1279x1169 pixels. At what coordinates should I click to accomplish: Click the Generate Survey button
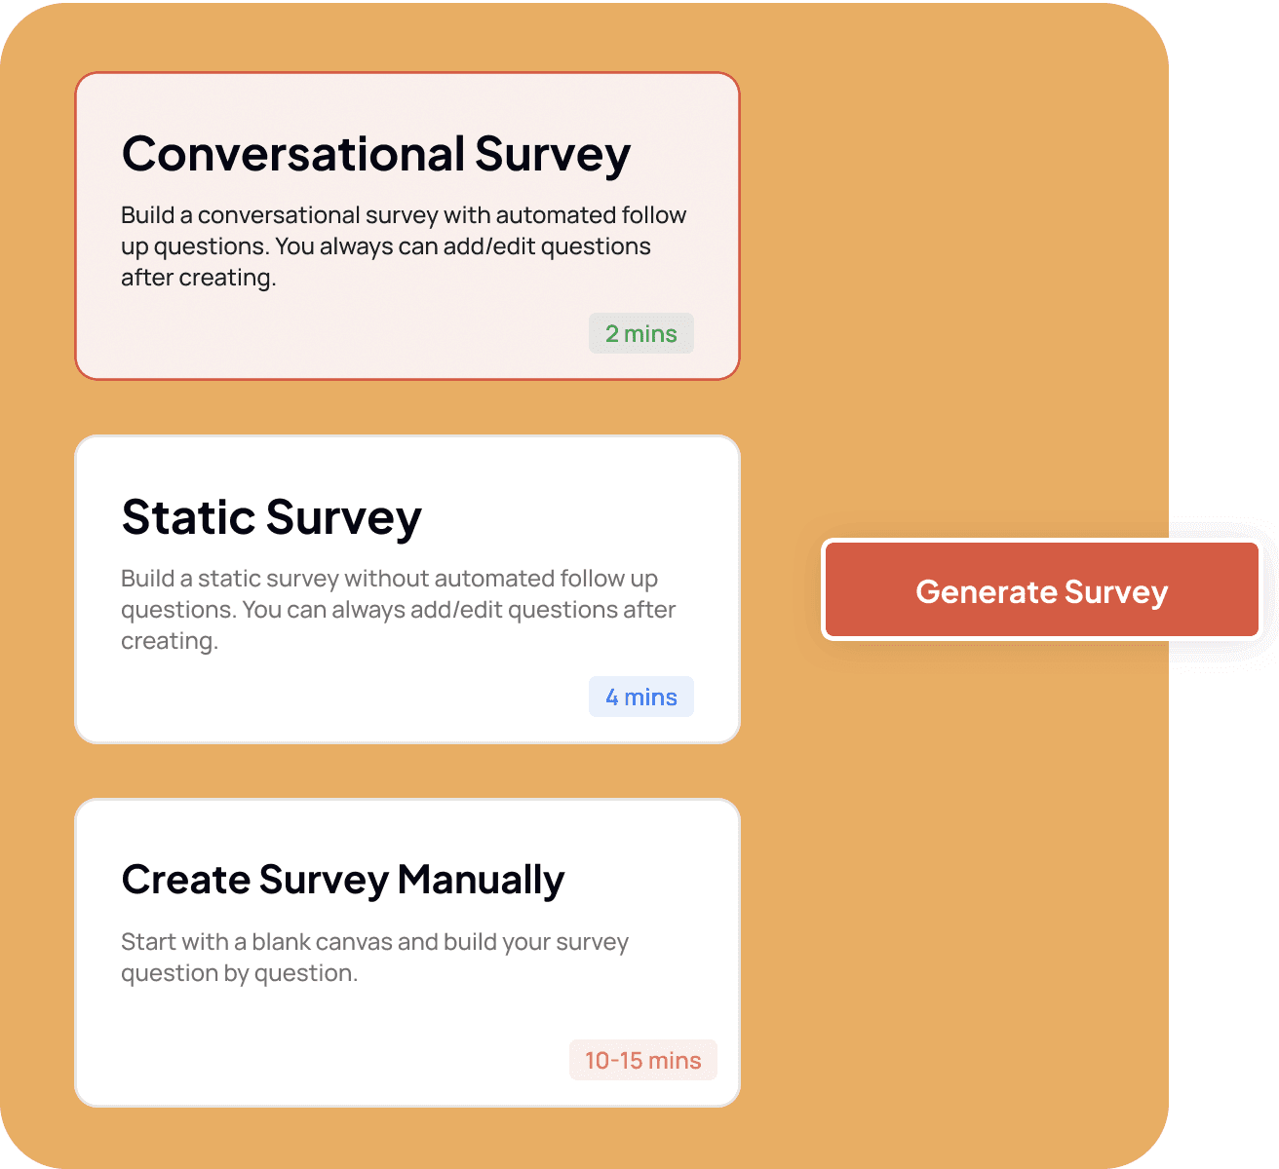(1041, 590)
